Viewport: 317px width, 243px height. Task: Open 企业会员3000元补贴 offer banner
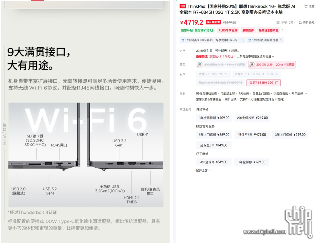[213, 40]
